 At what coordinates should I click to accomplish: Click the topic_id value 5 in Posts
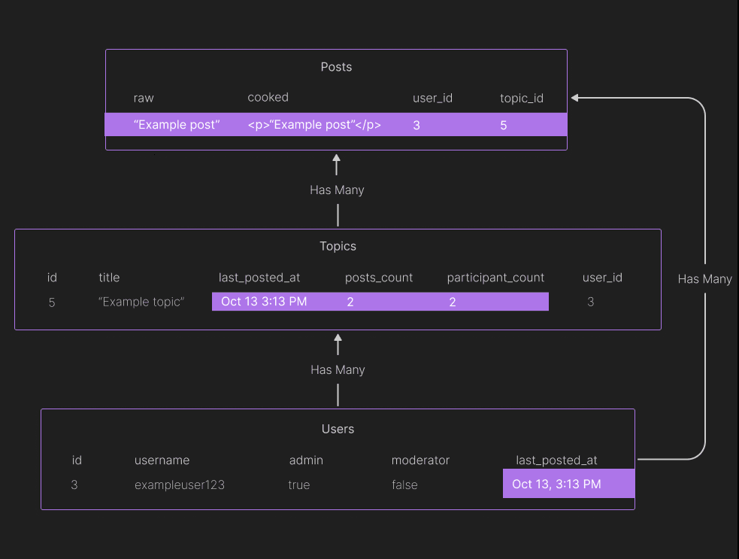coord(504,125)
